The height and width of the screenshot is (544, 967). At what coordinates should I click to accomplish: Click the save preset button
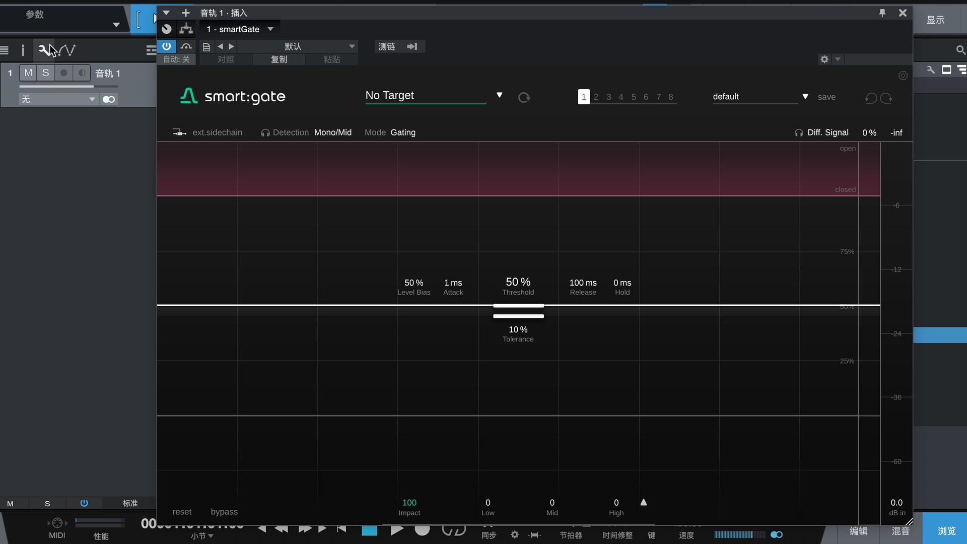click(x=826, y=97)
